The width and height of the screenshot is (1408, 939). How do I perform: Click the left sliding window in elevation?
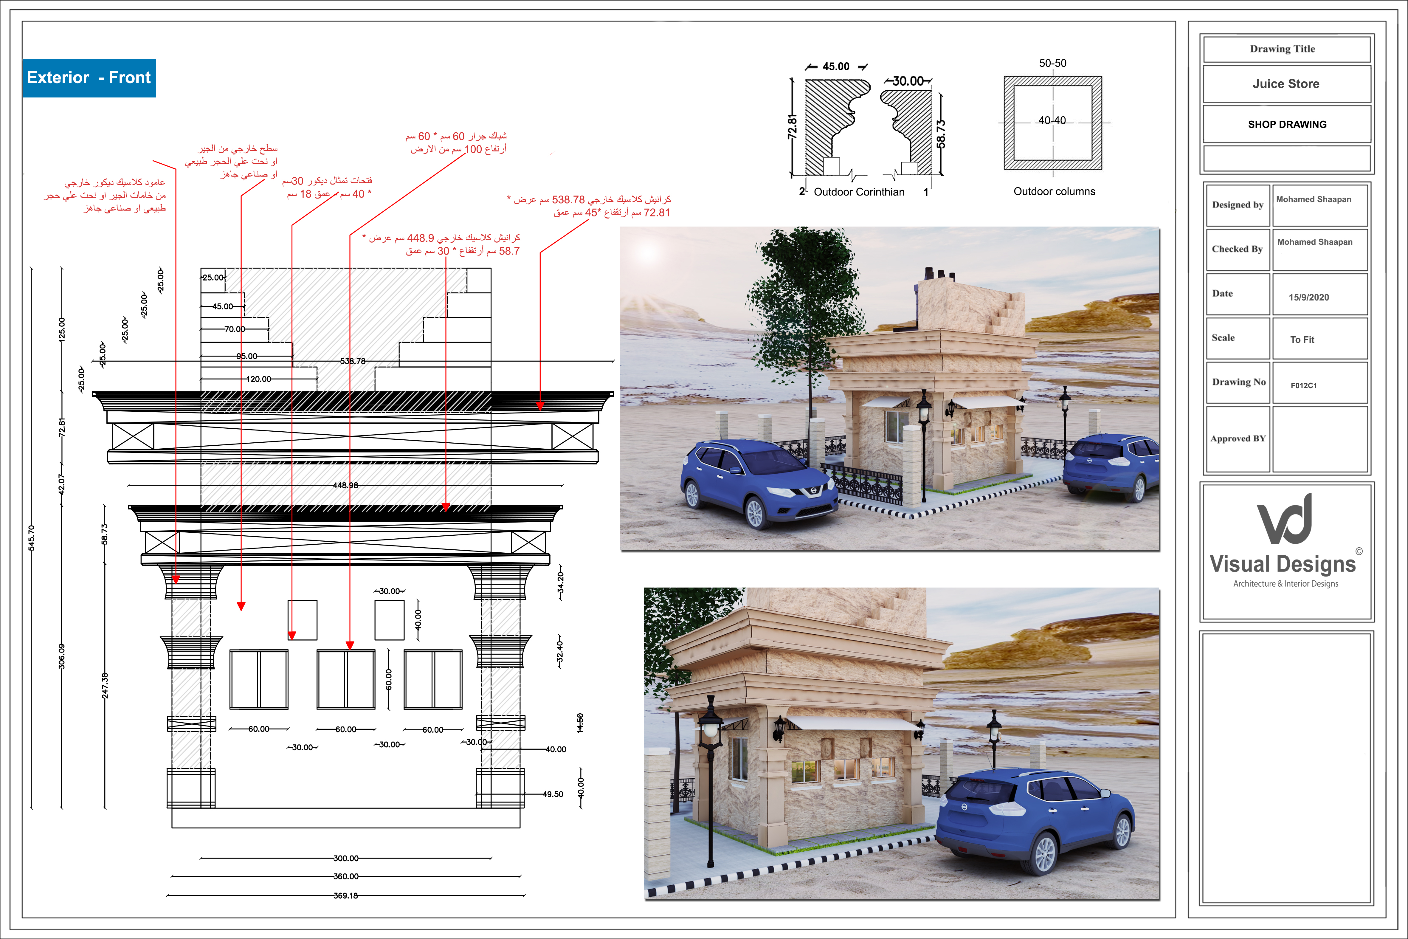pyautogui.click(x=259, y=679)
